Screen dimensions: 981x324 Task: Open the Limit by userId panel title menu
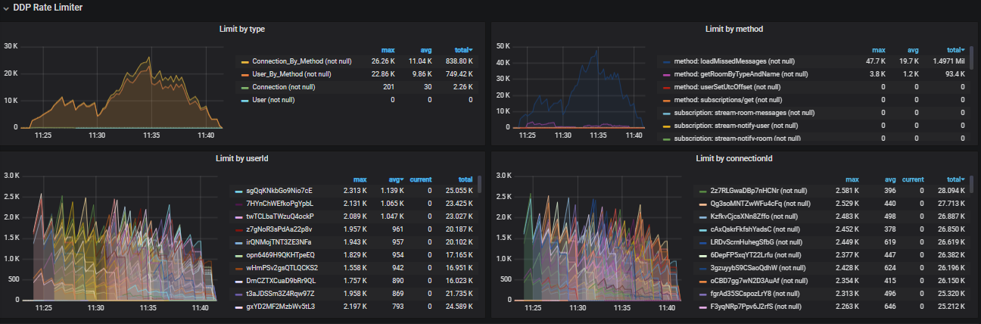[241, 158]
